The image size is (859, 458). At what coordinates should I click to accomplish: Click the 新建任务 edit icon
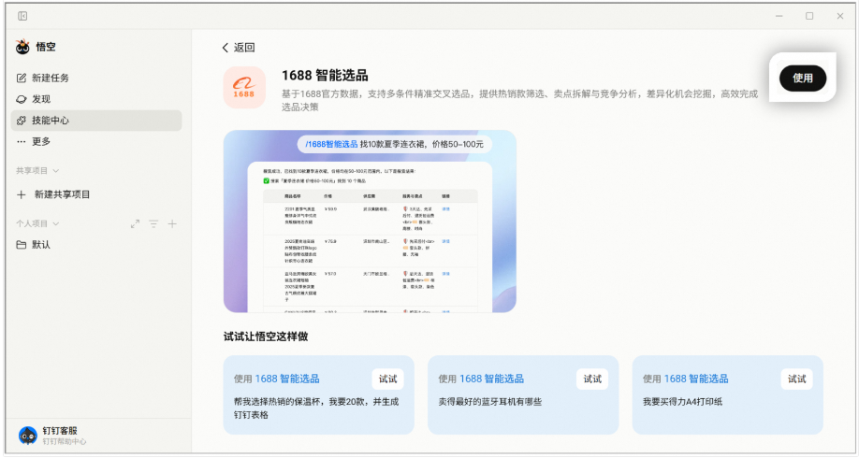tap(22, 79)
